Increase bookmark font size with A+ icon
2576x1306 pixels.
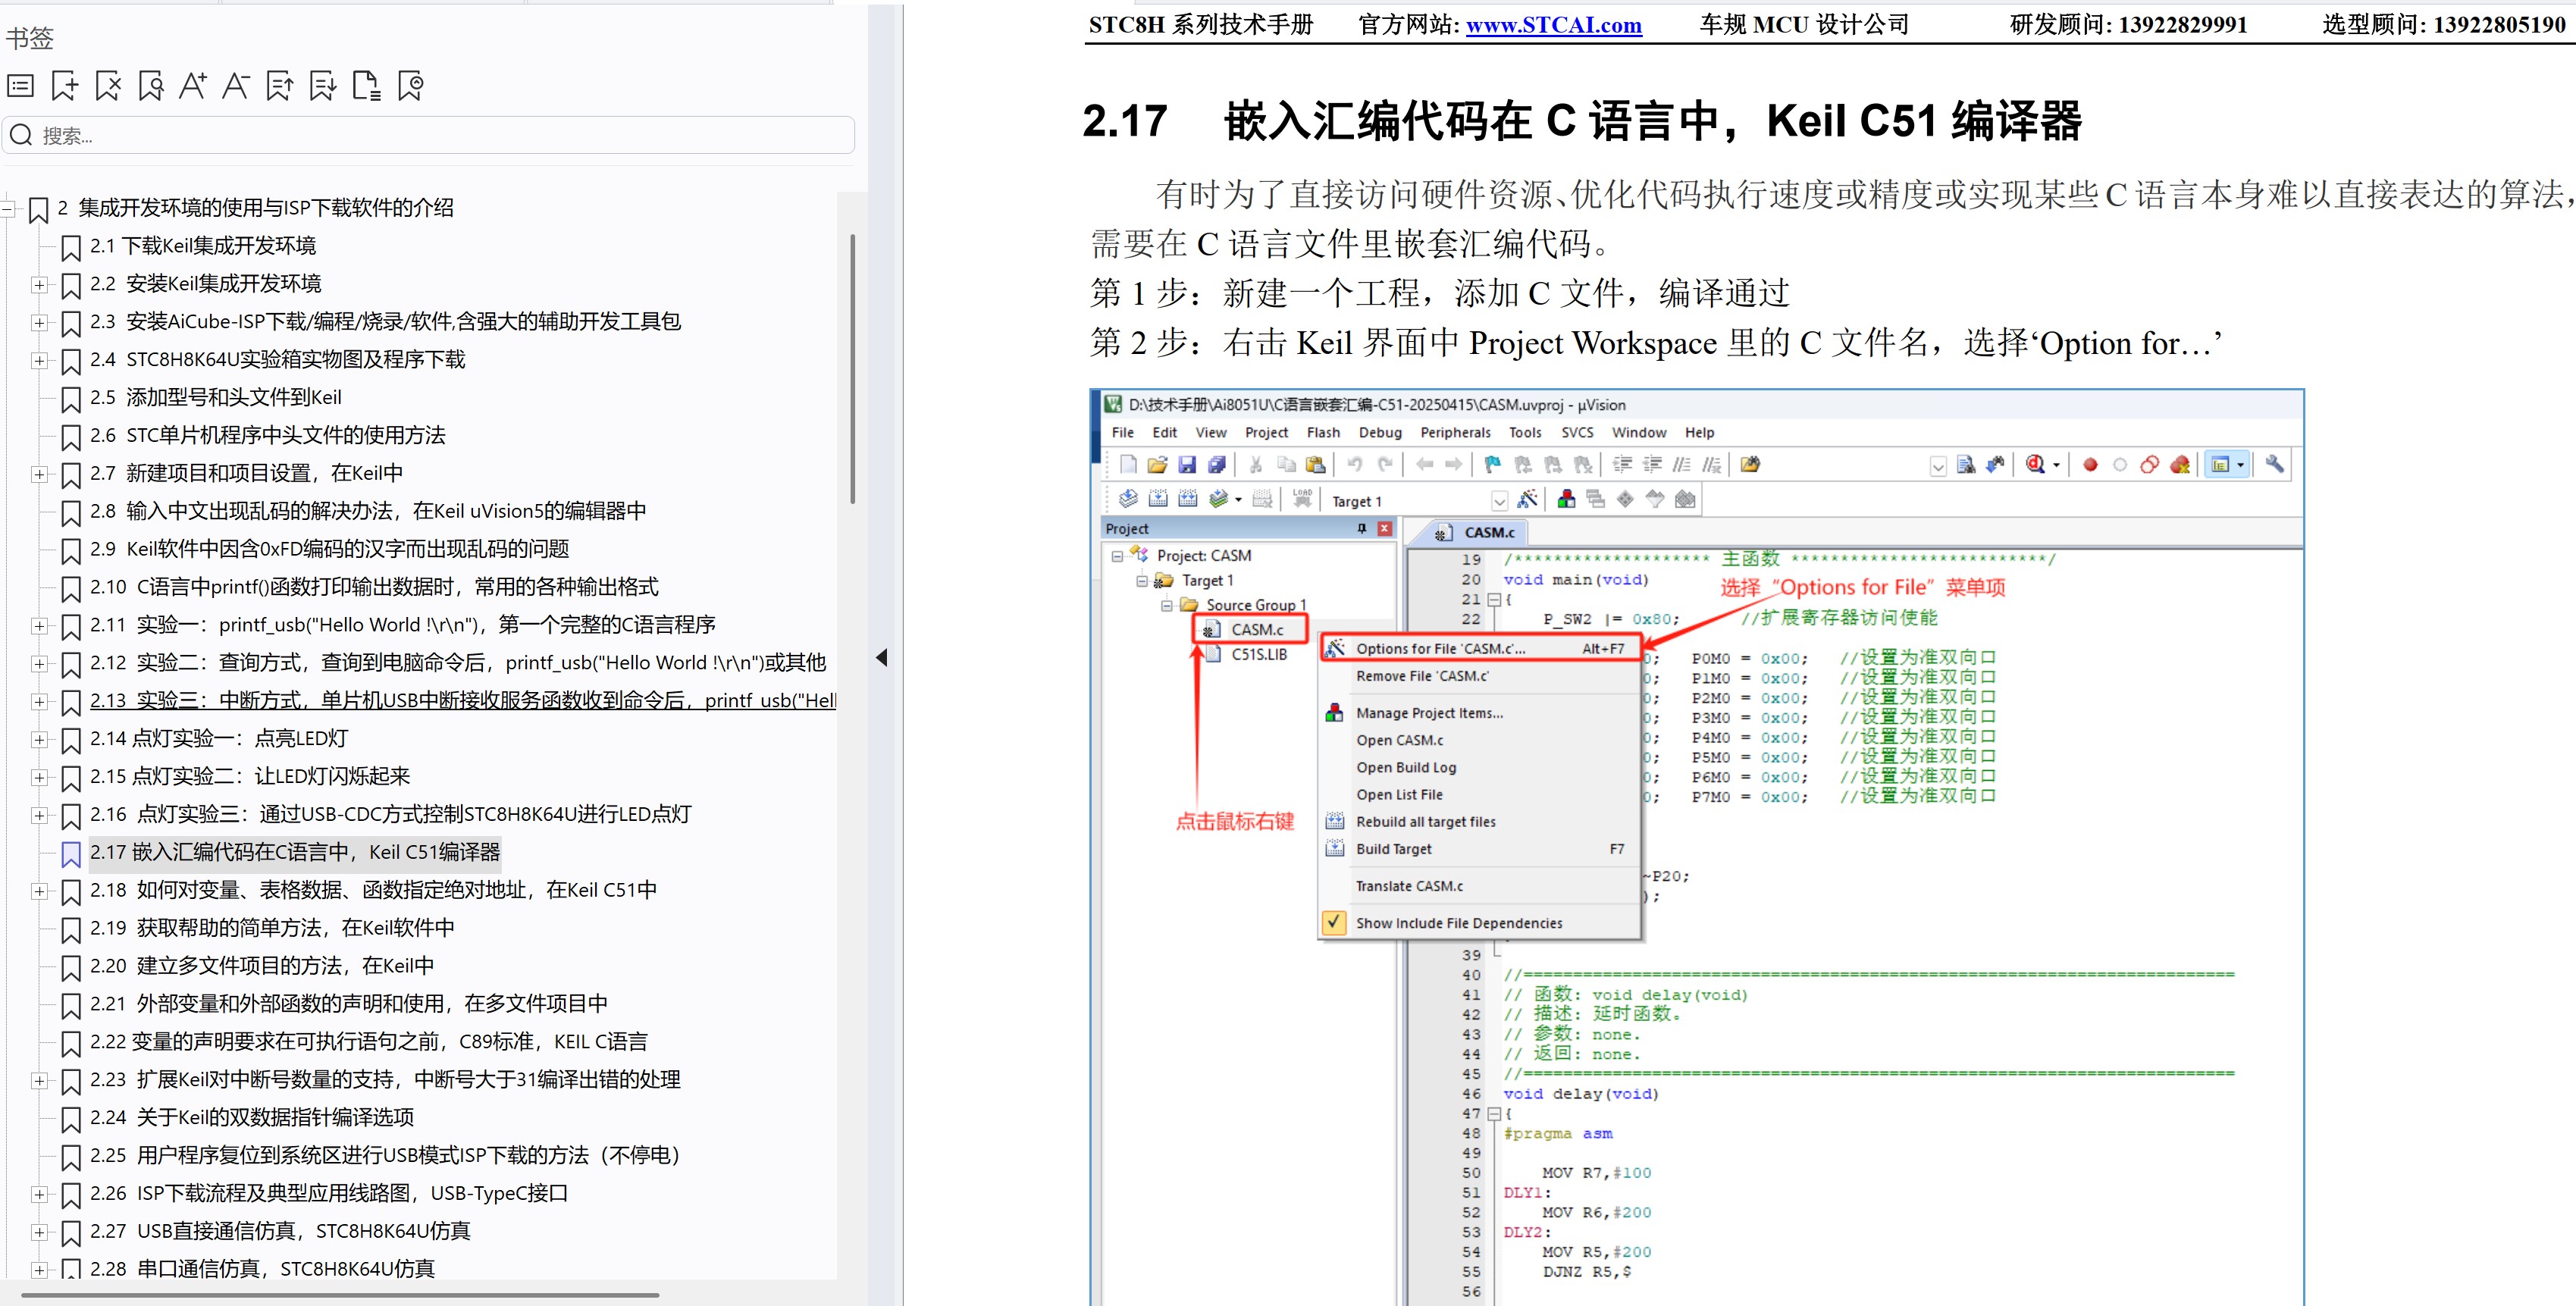pyautogui.click(x=193, y=85)
